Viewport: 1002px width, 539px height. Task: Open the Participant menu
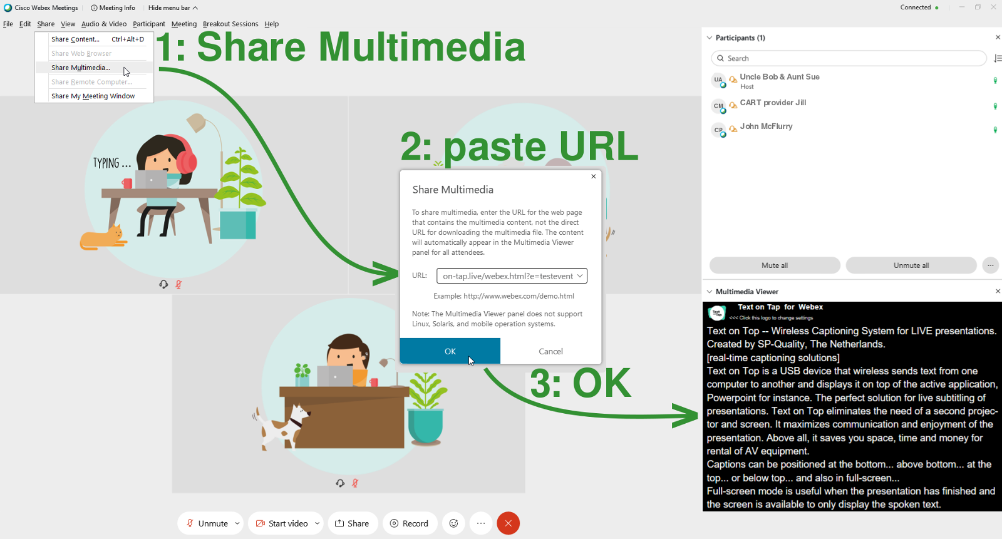[149, 24]
